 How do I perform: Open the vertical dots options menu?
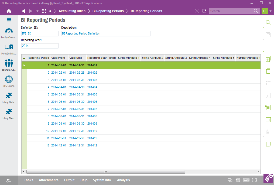tap(17, 180)
